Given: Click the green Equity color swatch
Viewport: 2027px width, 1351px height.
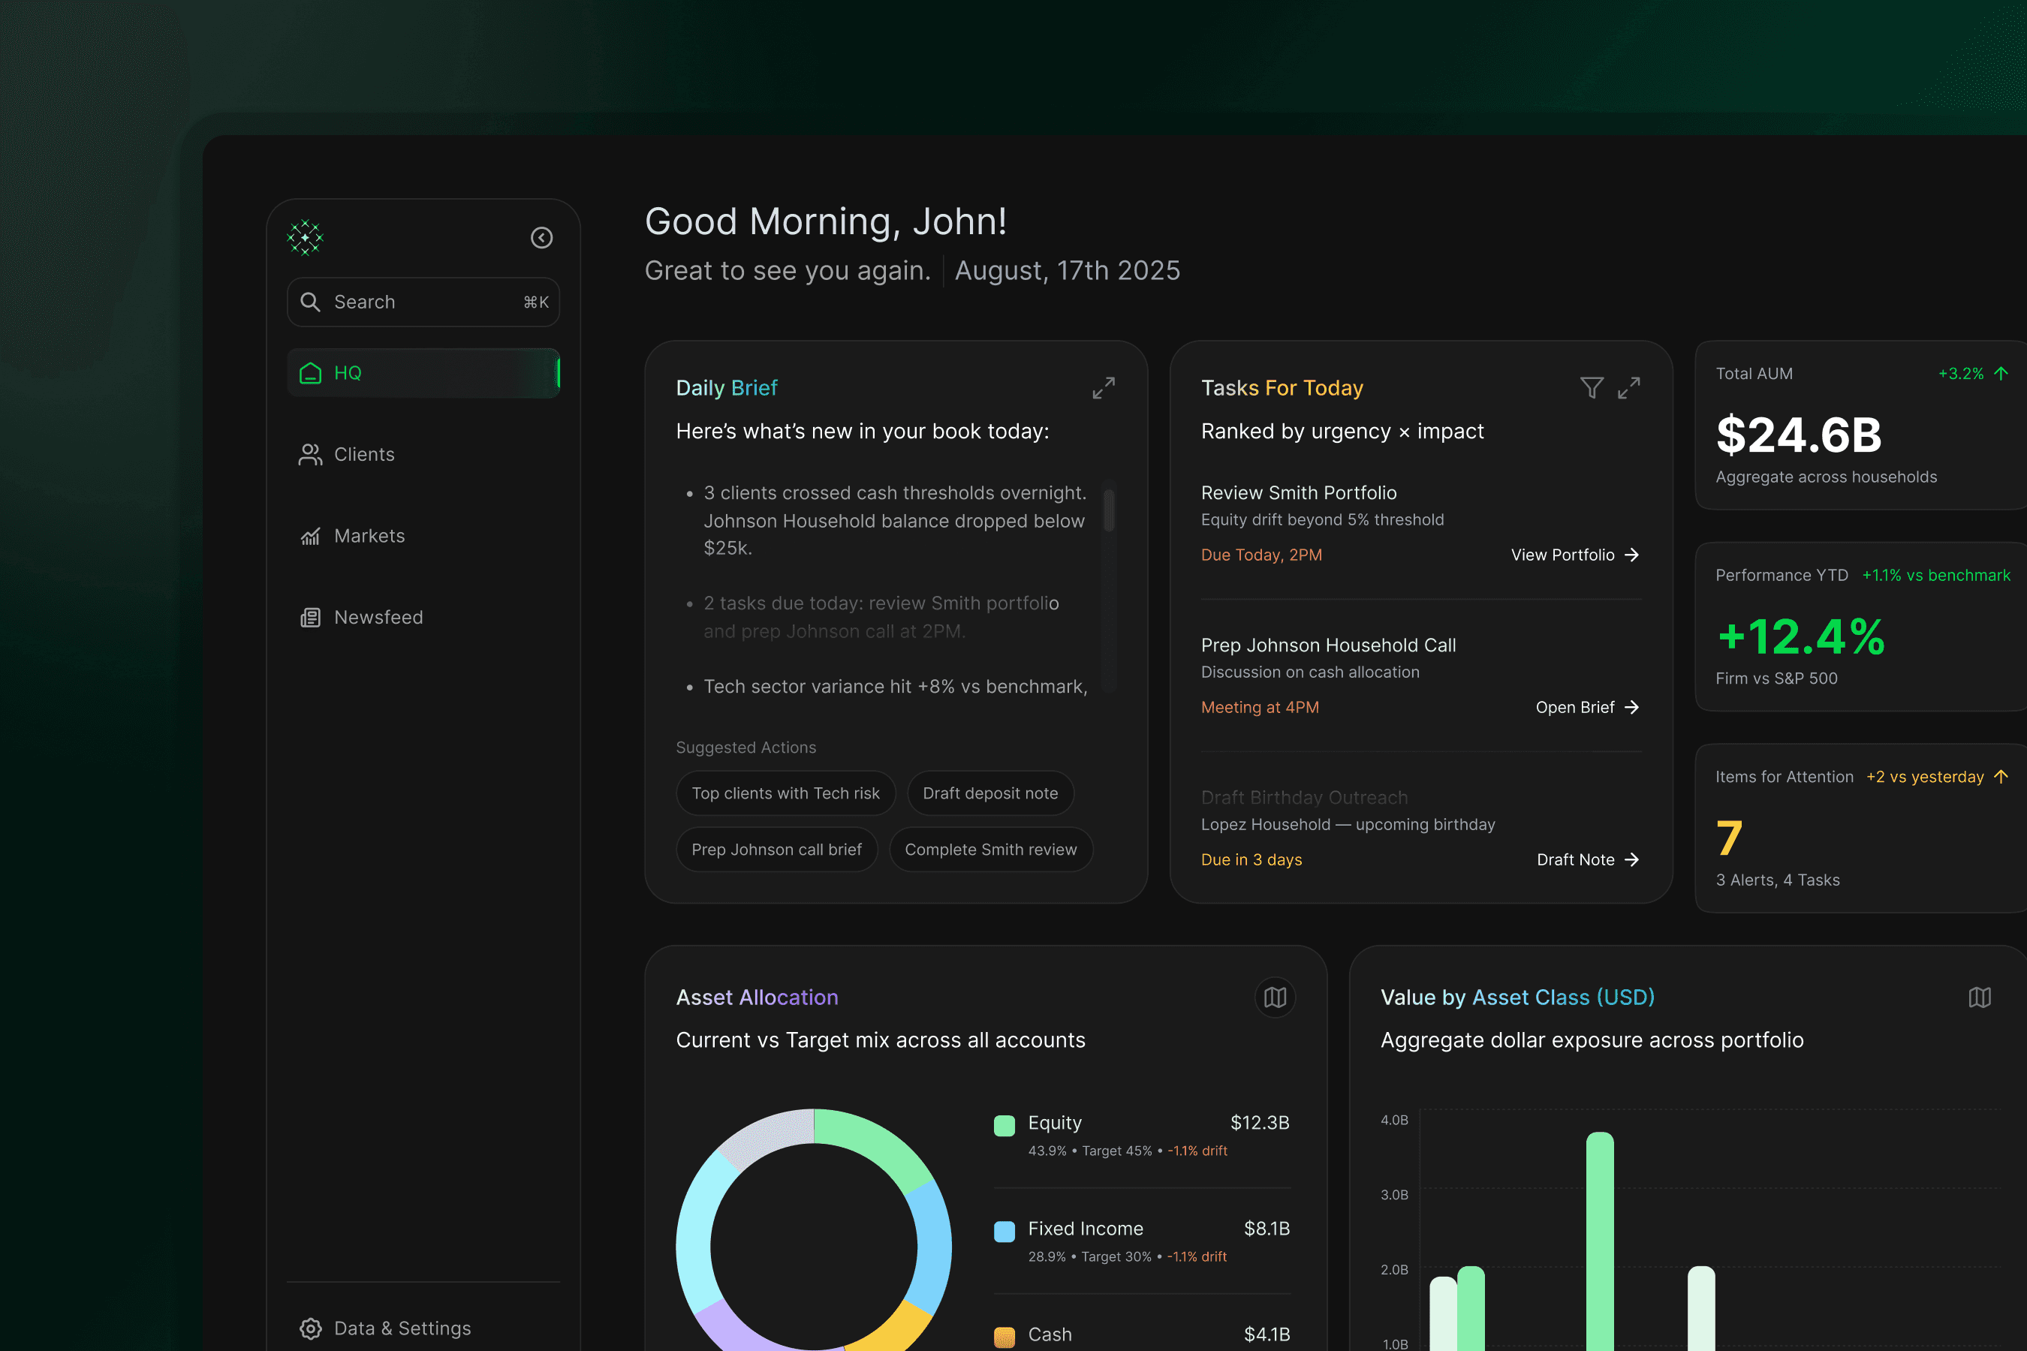Looking at the screenshot, I should pos(1004,1126).
